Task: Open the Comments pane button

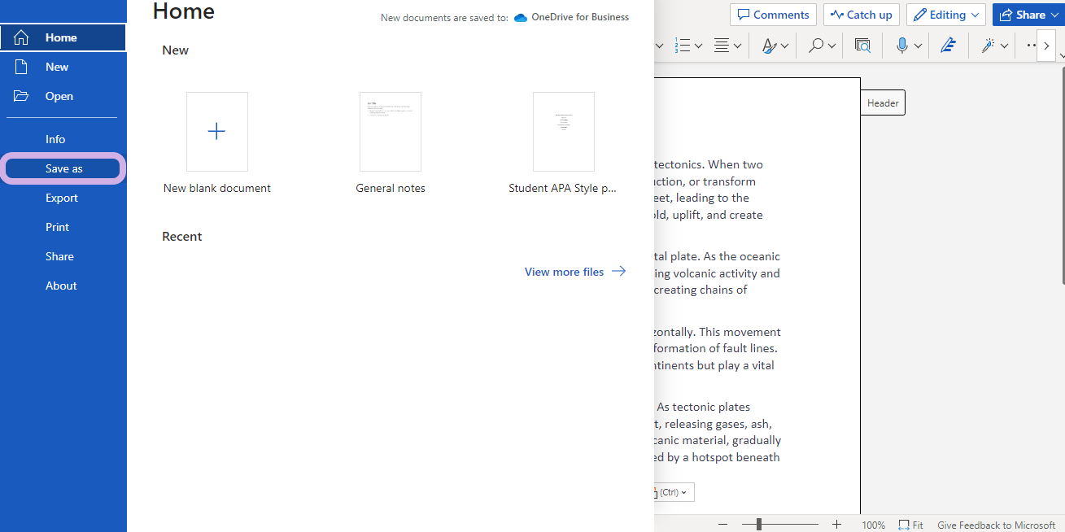Action: [773, 15]
